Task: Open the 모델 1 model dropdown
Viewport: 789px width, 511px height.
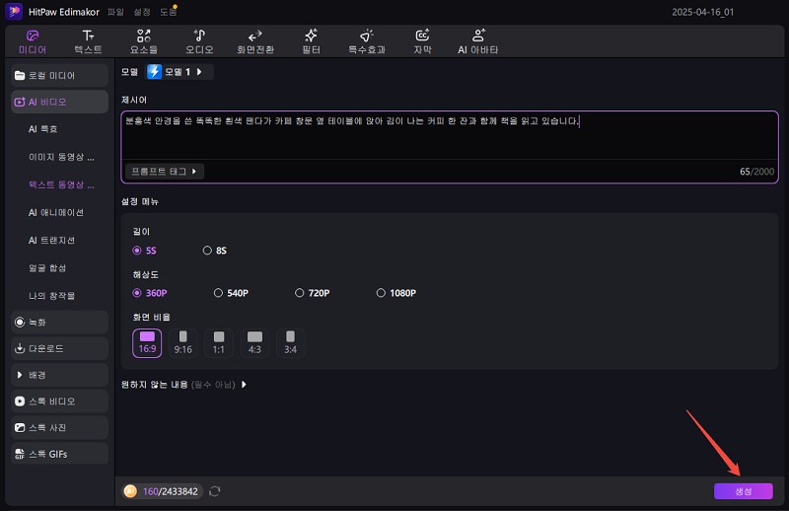Action: pos(180,72)
